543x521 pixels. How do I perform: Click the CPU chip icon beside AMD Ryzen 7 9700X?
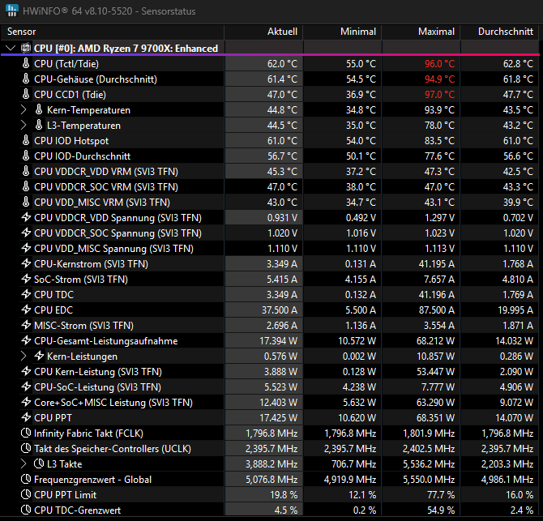[x=26, y=48]
